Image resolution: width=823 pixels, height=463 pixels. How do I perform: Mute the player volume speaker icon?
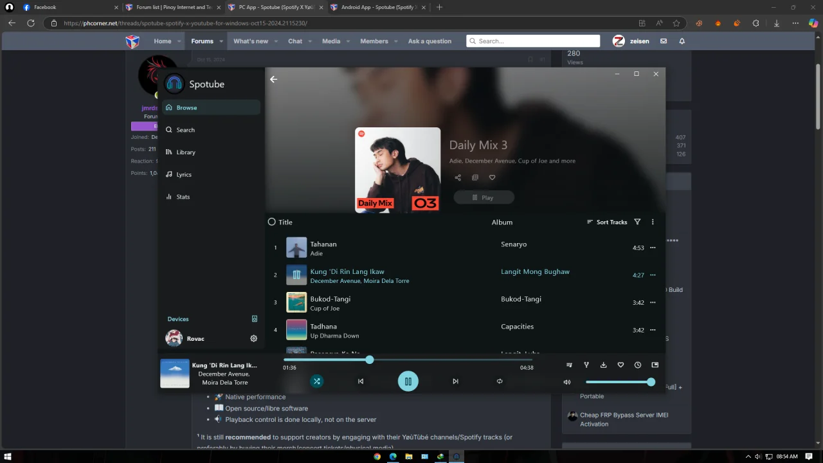point(567,382)
